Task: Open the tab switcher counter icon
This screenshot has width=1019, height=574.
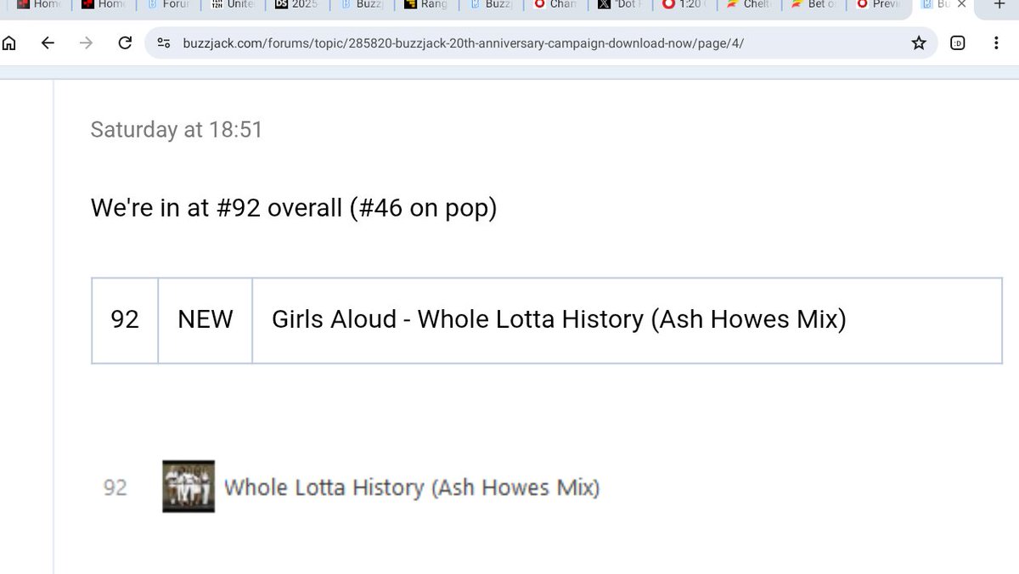Action: (x=958, y=42)
